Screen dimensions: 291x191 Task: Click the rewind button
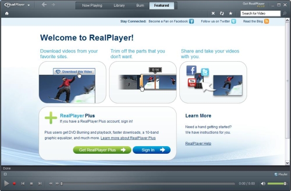pyautogui.click(x=51, y=183)
